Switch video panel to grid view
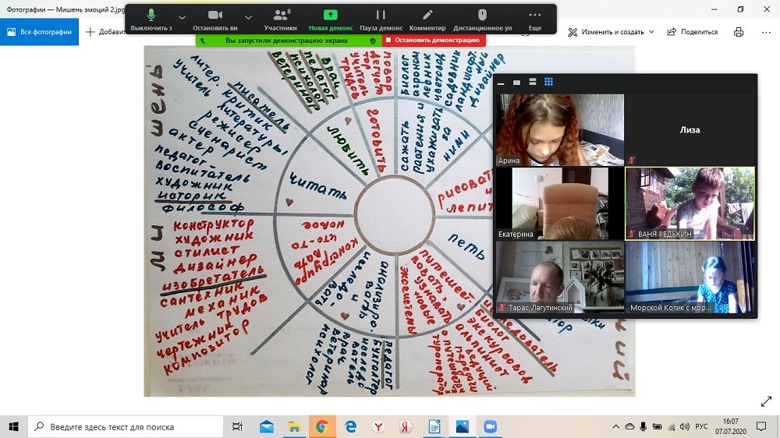This screenshot has height=438, width=780. 548,82
